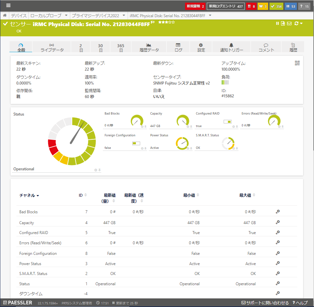Edit Capacity channel via row gear icon
Image resolution: width=314 pixels, height=307 pixels.
(x=278, y=222)
